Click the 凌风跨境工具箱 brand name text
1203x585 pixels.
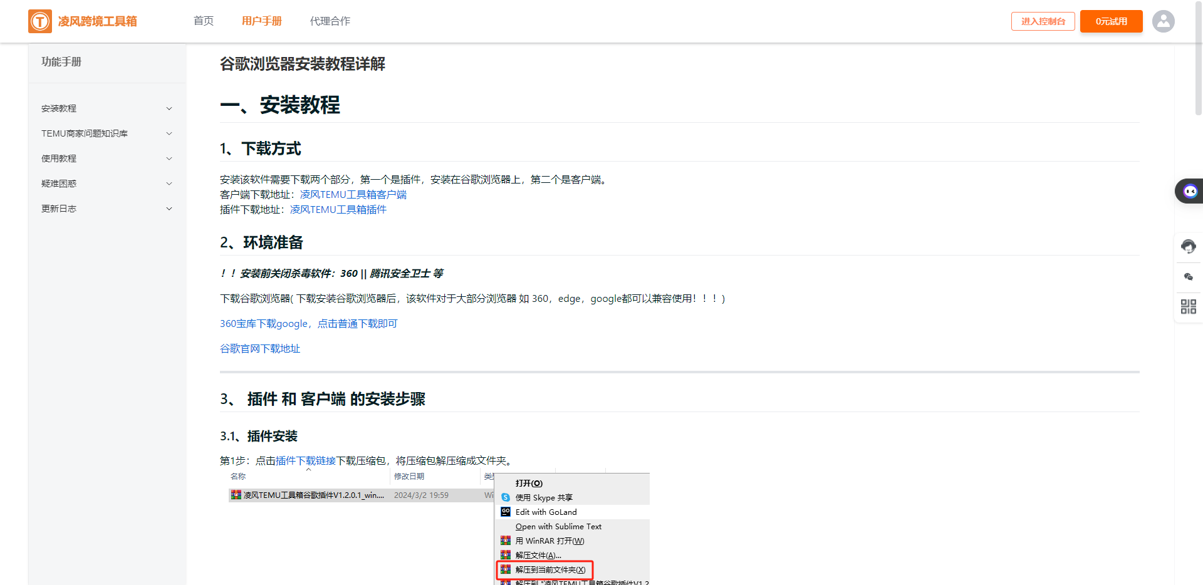point(98,21)
